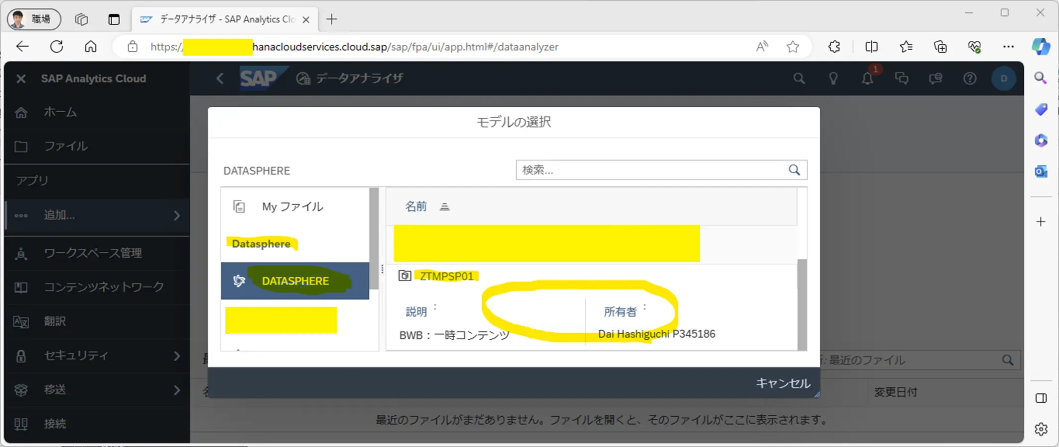The image size is (1059, 447).
Task: Open browser Settings and more menu
Action: pos(1008,47)
